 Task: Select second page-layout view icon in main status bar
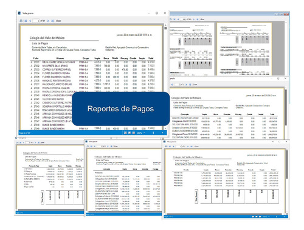(x=130, y=133)
